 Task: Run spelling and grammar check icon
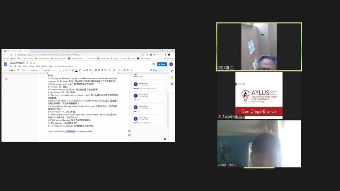[x=15, y=70]
